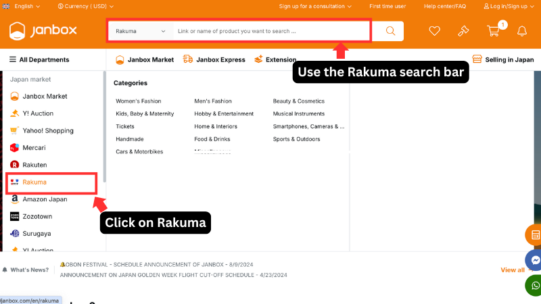The image size is (541, 304).
Task: Select Zozotown text in sidebar
Action: pos(37,216)
